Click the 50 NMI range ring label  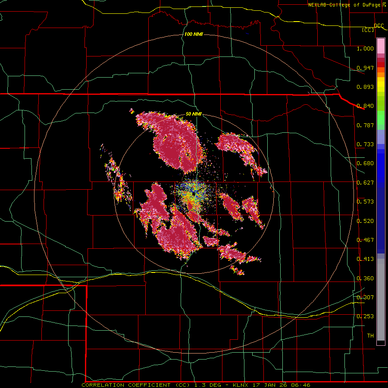click(x=194, y=114)
